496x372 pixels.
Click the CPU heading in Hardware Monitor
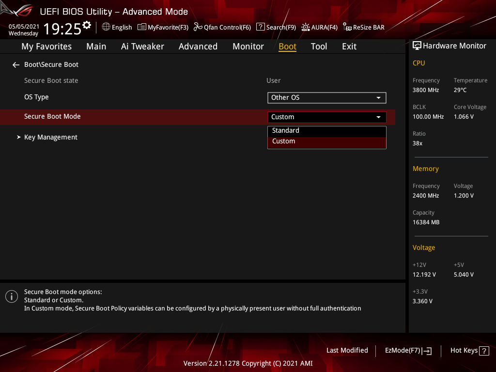coord(418,63)
